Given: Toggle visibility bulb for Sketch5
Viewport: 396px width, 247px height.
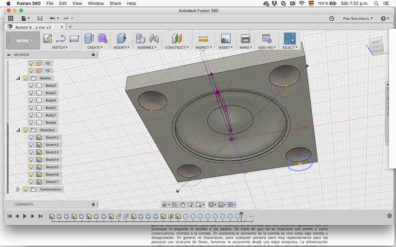Looking at the screenshot, I should (31, 167).
